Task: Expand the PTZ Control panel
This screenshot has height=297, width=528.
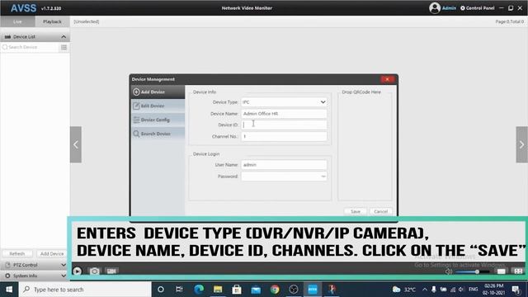Action: pos(35,265)
